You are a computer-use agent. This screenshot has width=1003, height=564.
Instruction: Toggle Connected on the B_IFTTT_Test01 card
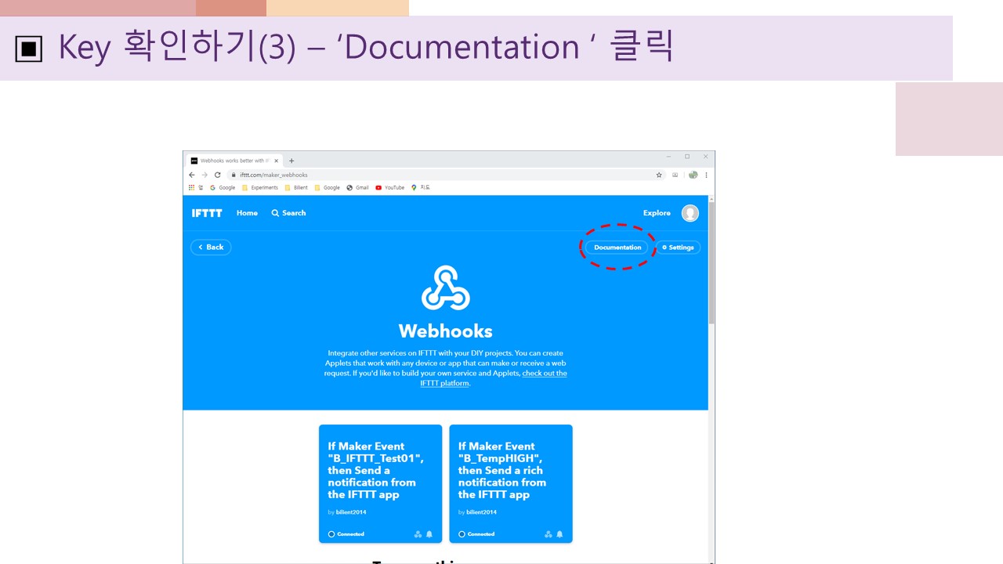point(346,534)
